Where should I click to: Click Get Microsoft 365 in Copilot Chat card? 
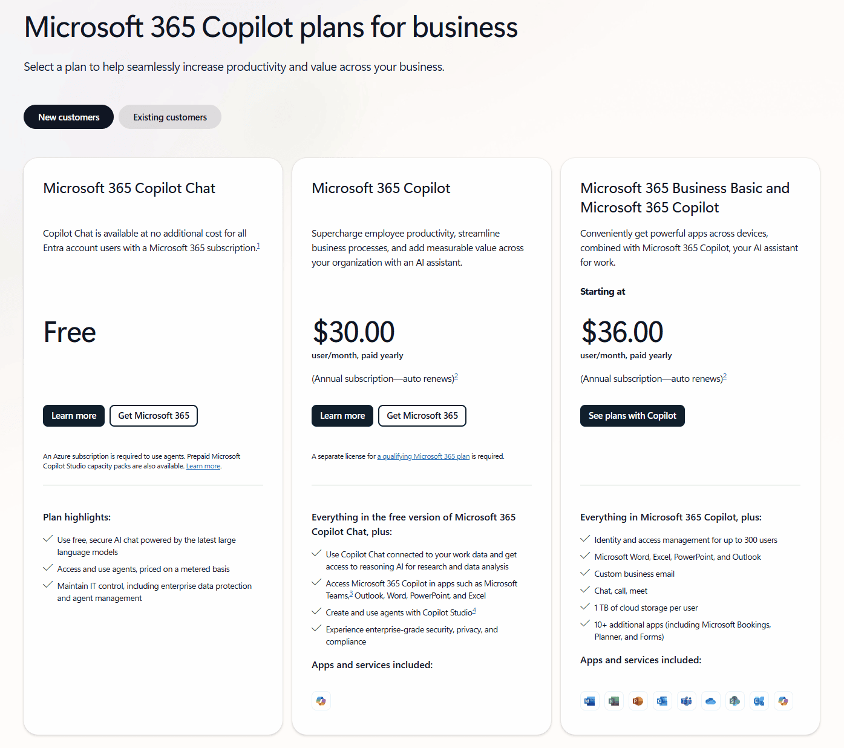[x=154, y=416]
